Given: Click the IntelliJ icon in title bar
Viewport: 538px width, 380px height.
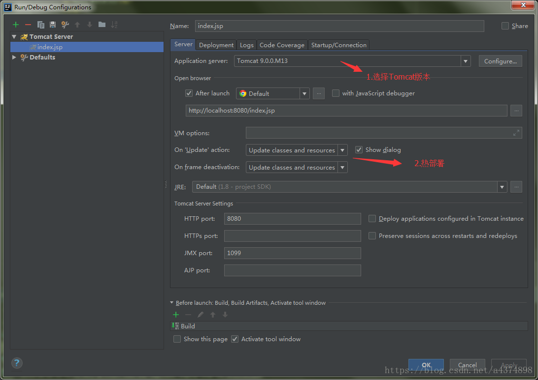Looking at the screenshot, I should (8, 7).
